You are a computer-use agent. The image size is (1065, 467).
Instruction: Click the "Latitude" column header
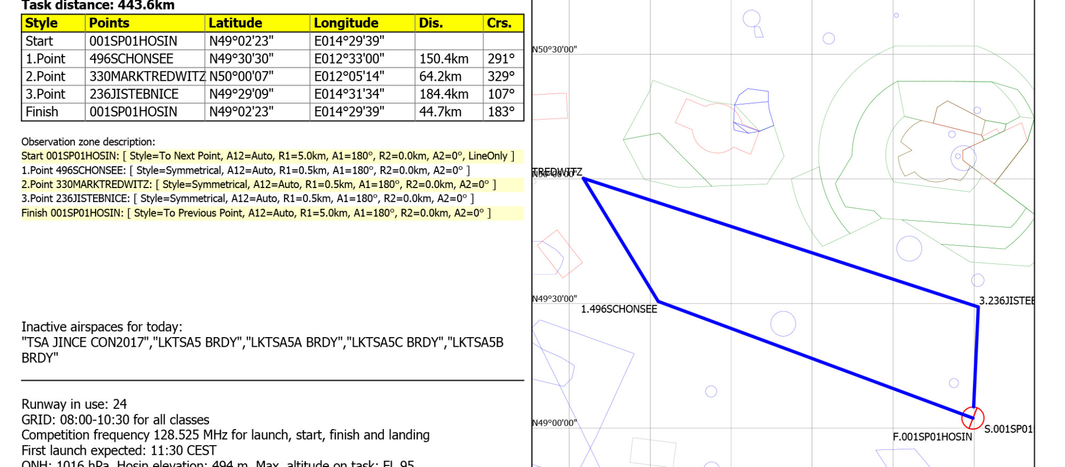coord(235,24)
